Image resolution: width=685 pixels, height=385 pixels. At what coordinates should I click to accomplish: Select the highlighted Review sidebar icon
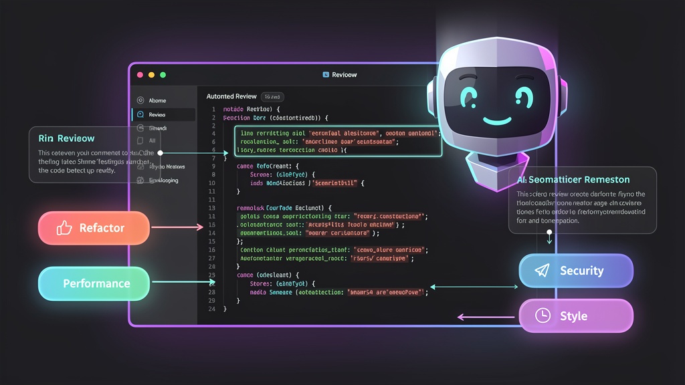[140, 114]
